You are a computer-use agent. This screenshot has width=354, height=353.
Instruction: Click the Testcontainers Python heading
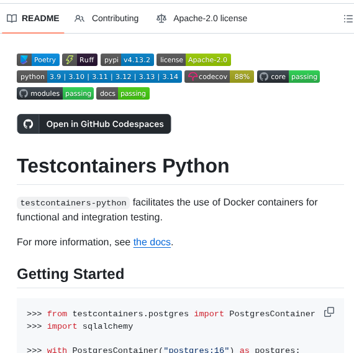[x=123, y=166]
